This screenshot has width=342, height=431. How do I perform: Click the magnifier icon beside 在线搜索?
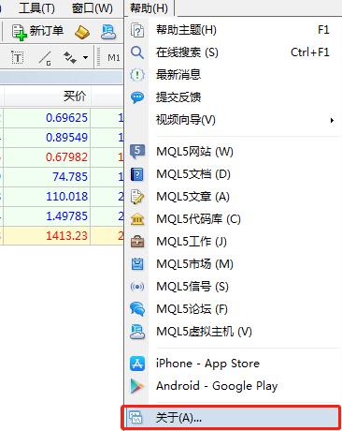pos(137,52)
